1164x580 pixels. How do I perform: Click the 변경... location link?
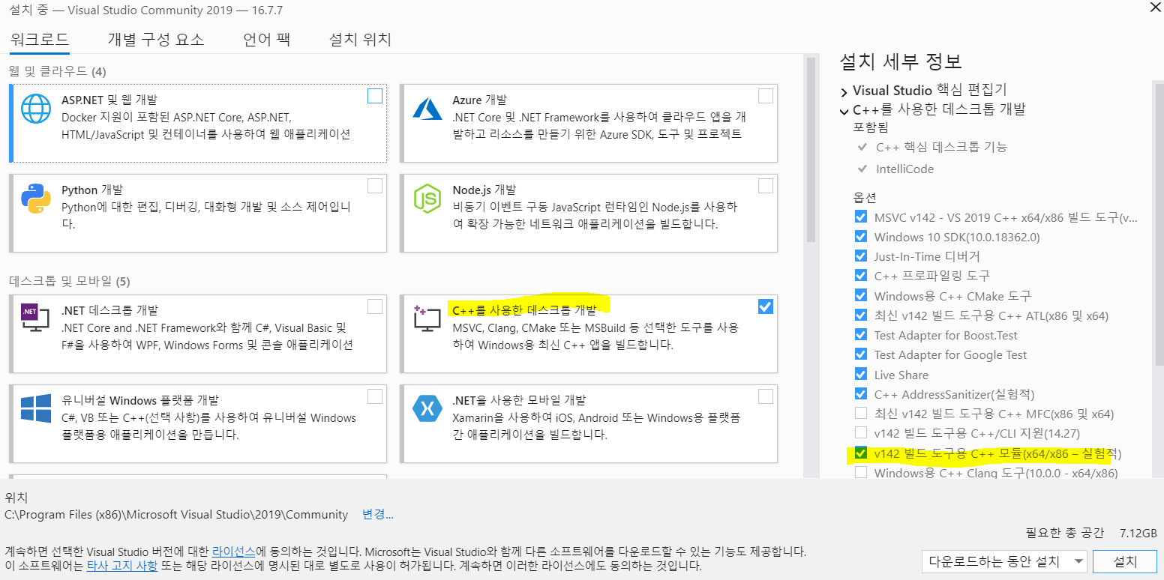378,514
